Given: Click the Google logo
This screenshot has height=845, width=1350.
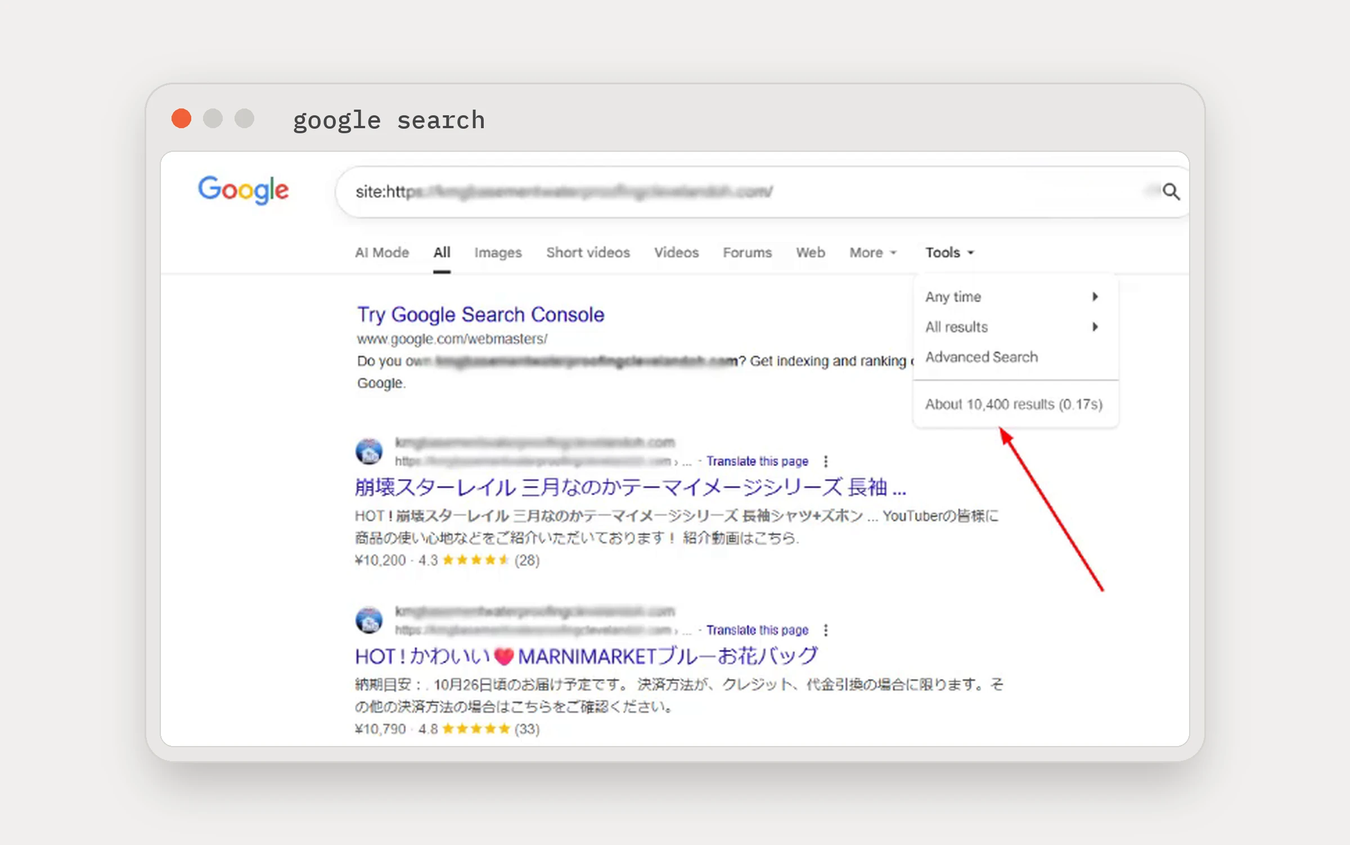Looking at the screenshot, I should tap(243, 190).
